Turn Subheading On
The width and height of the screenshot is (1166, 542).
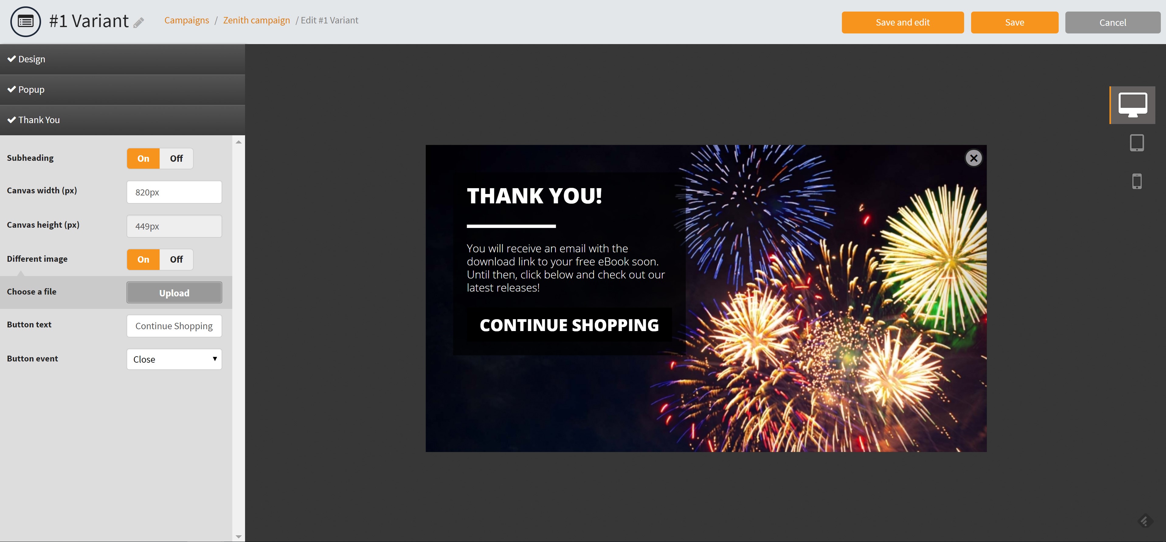[x=143, y=158]
